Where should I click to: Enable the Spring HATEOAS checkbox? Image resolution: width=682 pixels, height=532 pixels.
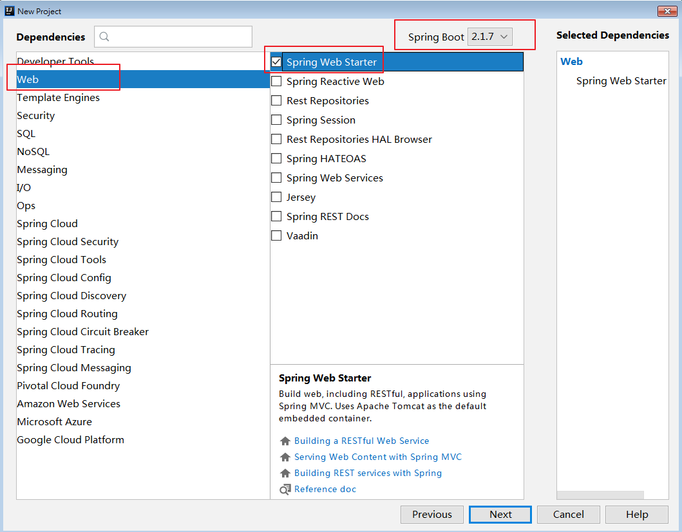276,158
